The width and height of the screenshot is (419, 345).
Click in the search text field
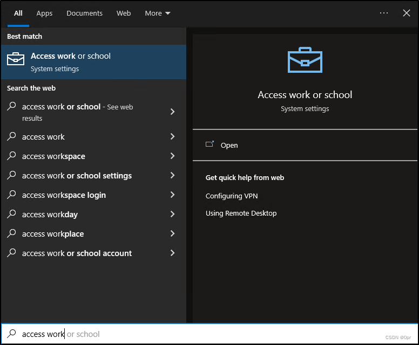point(209,334)
